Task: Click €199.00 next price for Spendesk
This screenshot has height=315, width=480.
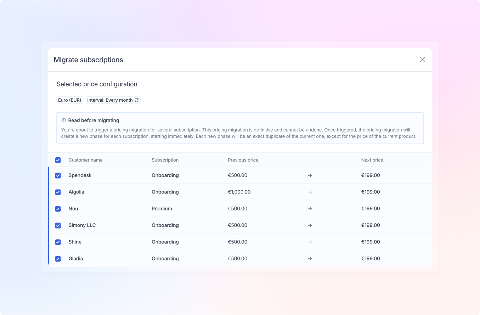Action: (371, 175)
